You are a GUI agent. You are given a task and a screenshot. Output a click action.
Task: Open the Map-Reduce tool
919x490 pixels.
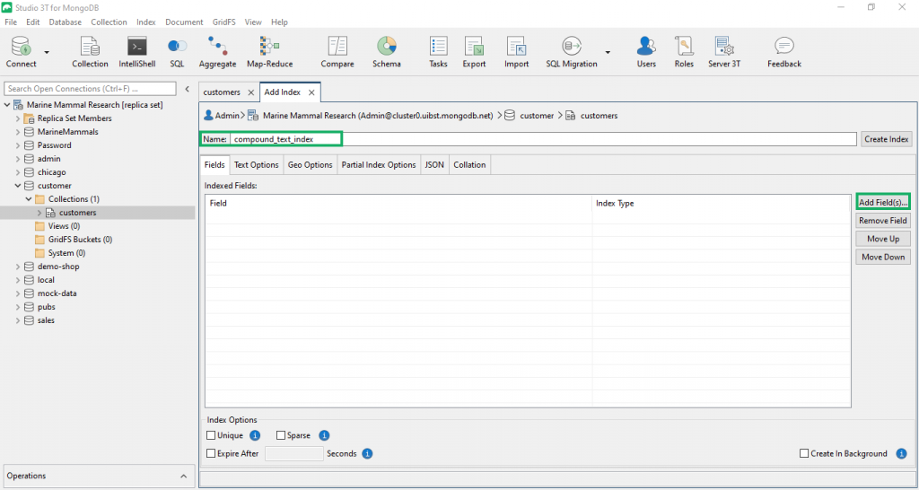coord(269,51)
